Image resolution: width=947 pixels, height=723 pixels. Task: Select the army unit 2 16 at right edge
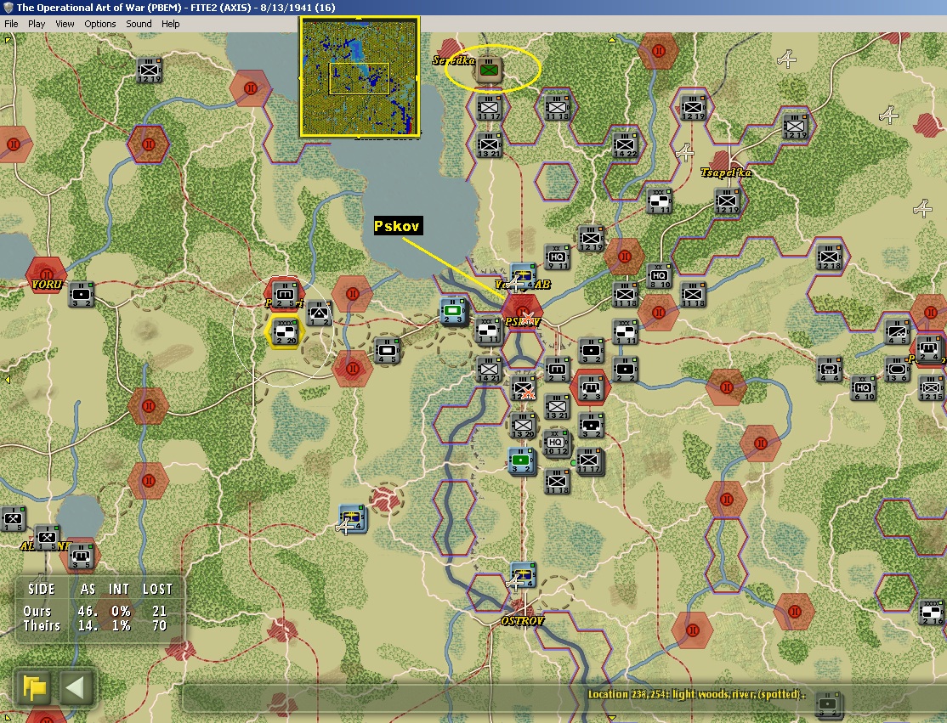coord(932,612)
